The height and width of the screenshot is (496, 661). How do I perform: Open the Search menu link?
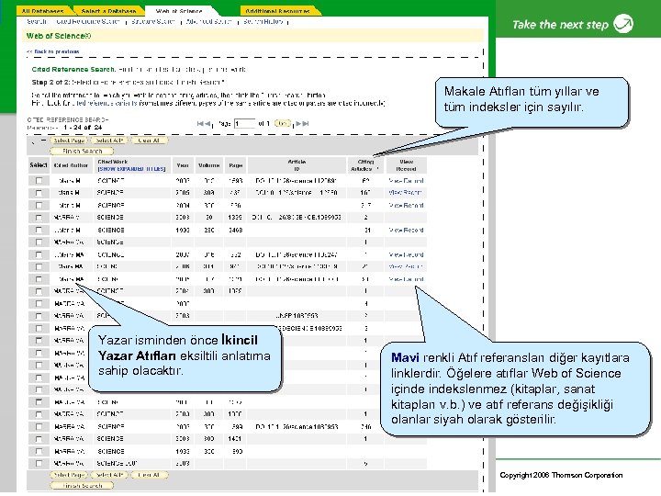(36, 21)
